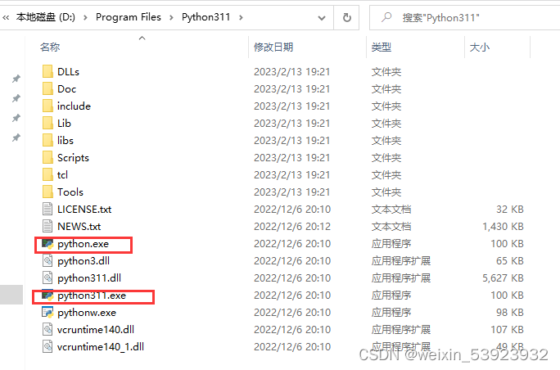Select LICENSE.txt file name
The width and height of the screenshot is (560, 370).
point(84,209)
